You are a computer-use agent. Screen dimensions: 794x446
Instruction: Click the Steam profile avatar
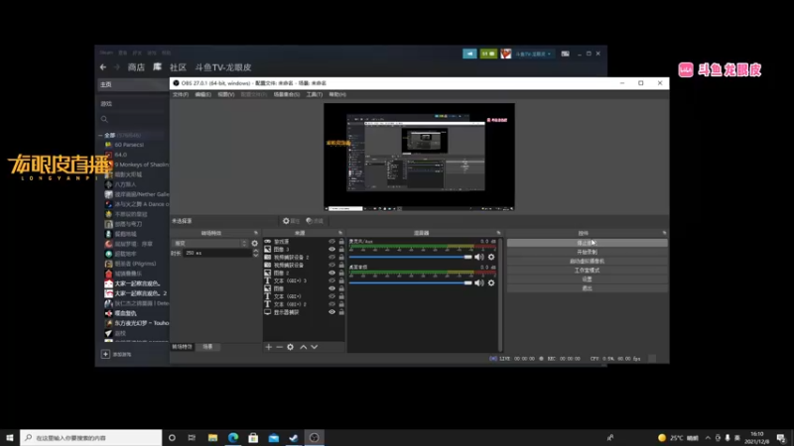505,54
